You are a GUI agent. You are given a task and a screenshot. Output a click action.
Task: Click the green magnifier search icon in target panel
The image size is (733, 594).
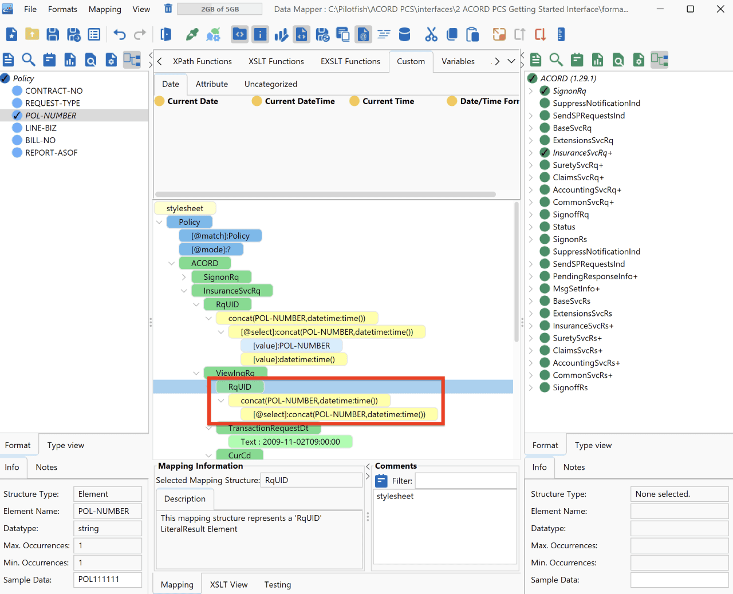[x=556, y=60]
